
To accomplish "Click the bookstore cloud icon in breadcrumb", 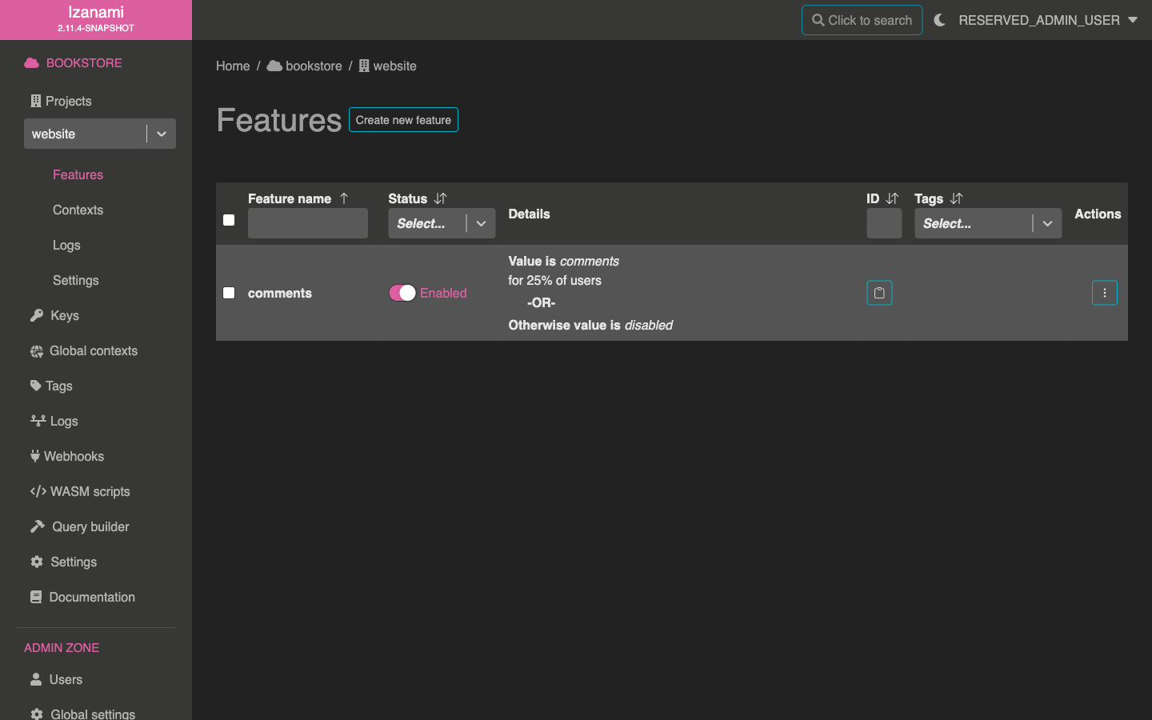I will tap(274, 66).
